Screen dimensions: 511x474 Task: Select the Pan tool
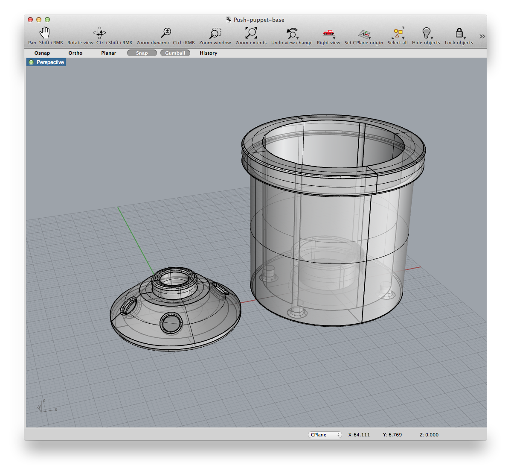click(x=44, y=34)
